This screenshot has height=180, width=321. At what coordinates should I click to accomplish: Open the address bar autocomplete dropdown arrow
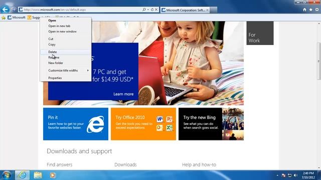point(148,9)
